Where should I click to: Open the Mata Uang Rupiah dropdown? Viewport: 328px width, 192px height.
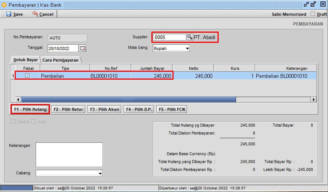(x=187, y=48)
